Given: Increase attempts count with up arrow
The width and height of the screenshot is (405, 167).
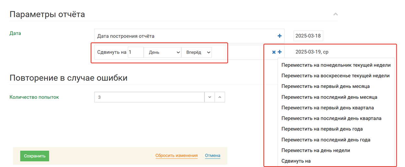Looking at the screenshot, I should point(220,97).
